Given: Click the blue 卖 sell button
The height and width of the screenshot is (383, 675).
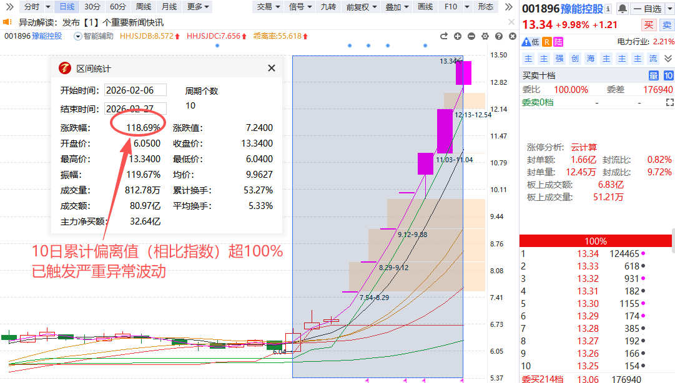Looking at the screenshot, I should [666, 25].
